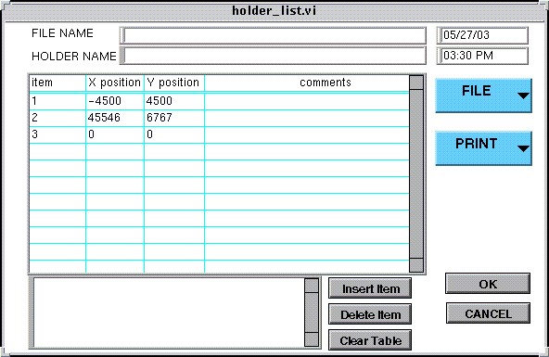Click the HOLDER NAME input field
The image size is (549, 357).
click(x=273, y=56)
